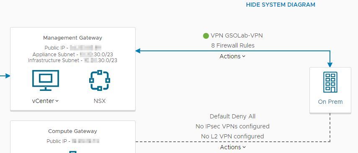Select the Management Gateway title
This screenshot has width=358, height=153.
click(x=72, y=38)
